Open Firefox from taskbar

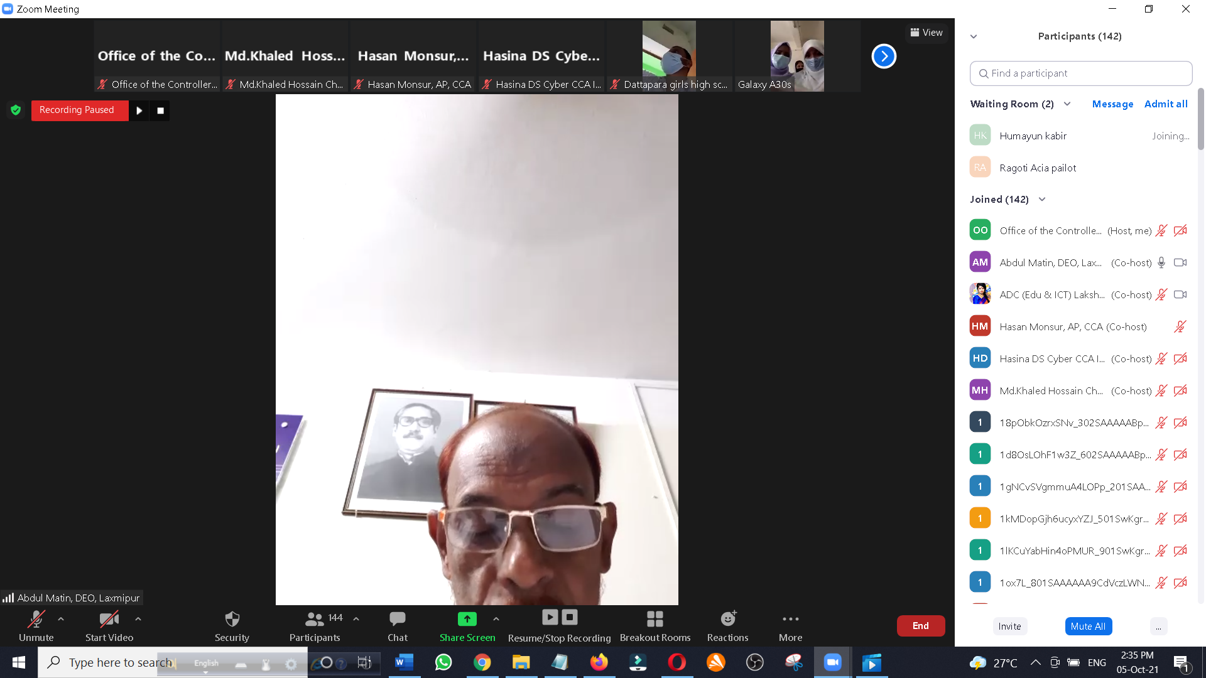pyautogui.click(x=599, y=662)
